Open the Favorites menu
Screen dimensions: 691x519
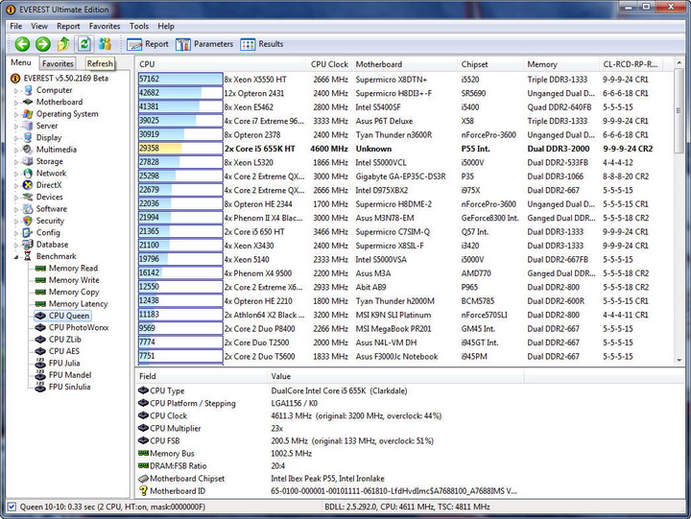(x=105, y=27)
